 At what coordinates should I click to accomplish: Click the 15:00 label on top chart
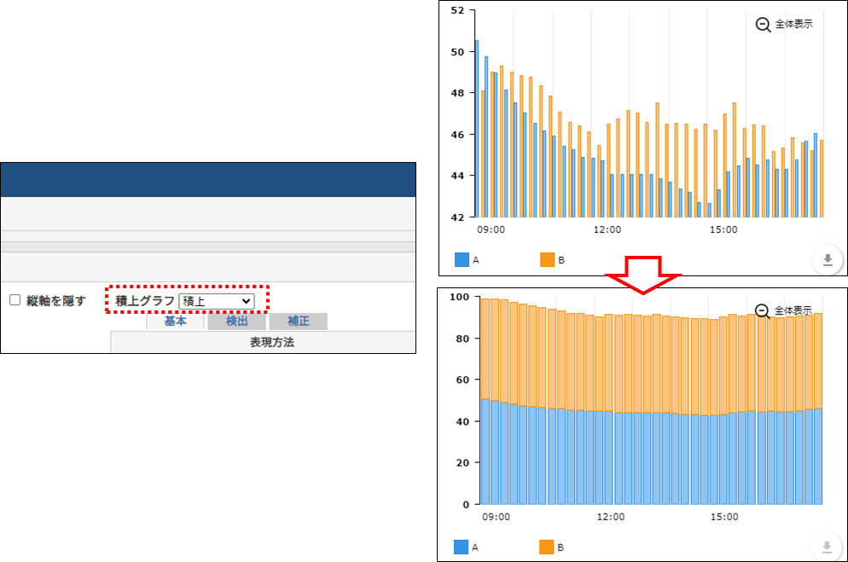point(723,229)
